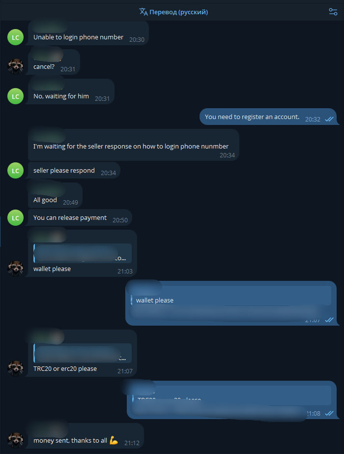344x454 pixels.
Task: Open LC's avatar beside 'Unable to login phone number'
Action: pos(15,37)
